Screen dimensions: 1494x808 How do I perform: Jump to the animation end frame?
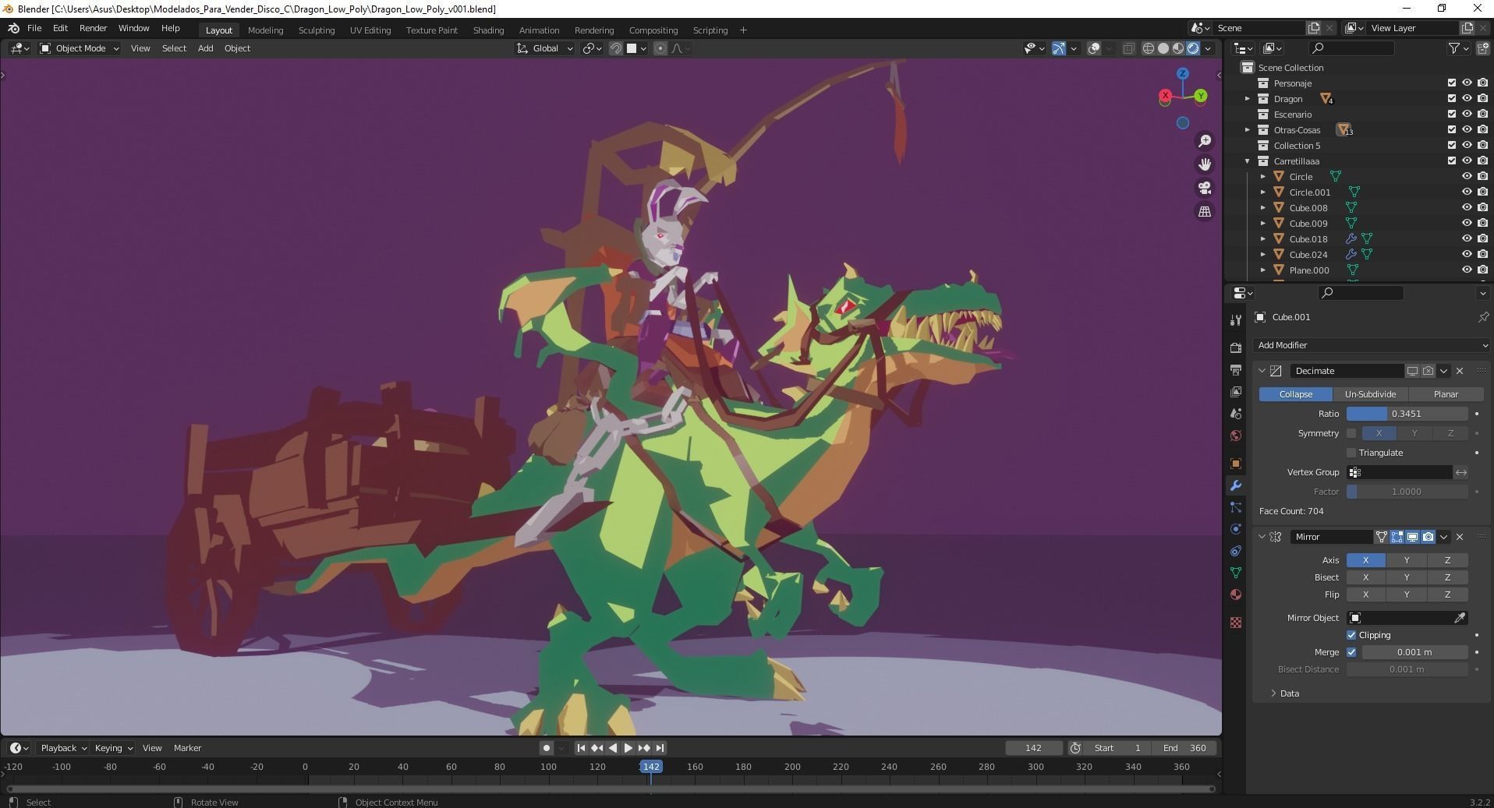(660, 748)
